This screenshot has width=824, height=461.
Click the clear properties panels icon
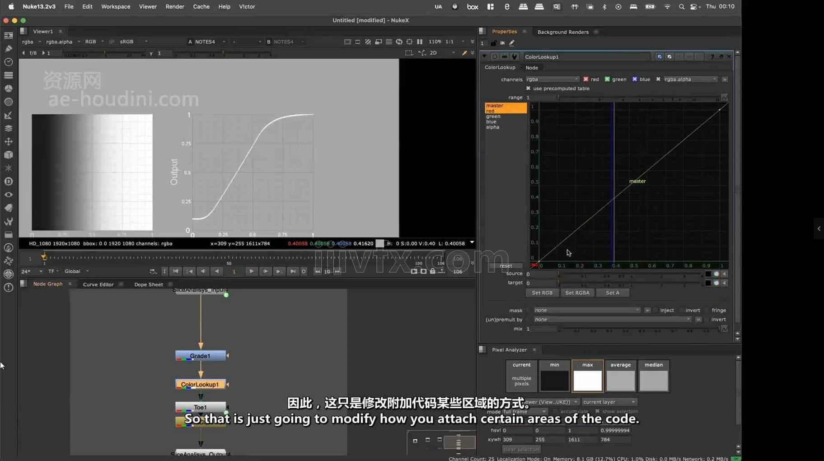tap(502, 43)
